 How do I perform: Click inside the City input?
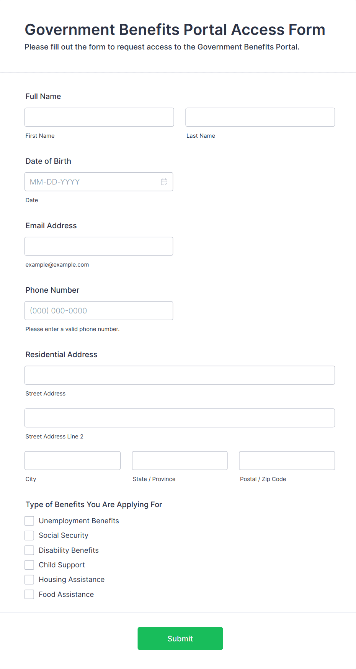coord(72,460)
